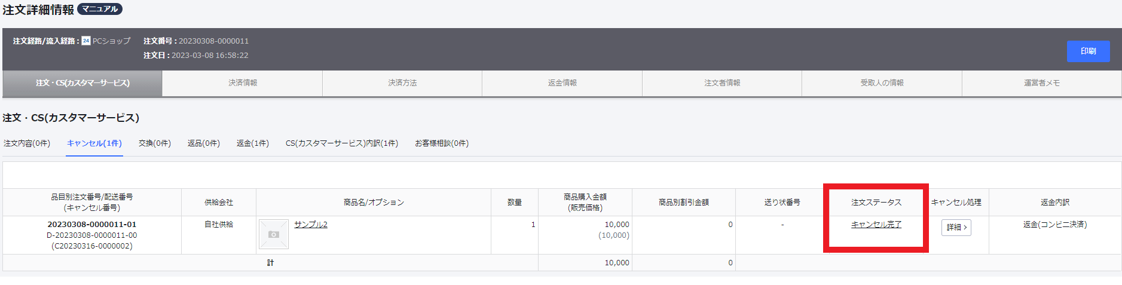Select the 返品(0件) sub-tab
The width and height of the screenshot is (1122, 285).
[x=204, y=143]
